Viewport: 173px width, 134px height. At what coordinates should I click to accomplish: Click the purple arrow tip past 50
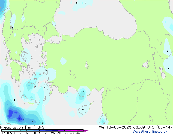click(x=86, y=131)
